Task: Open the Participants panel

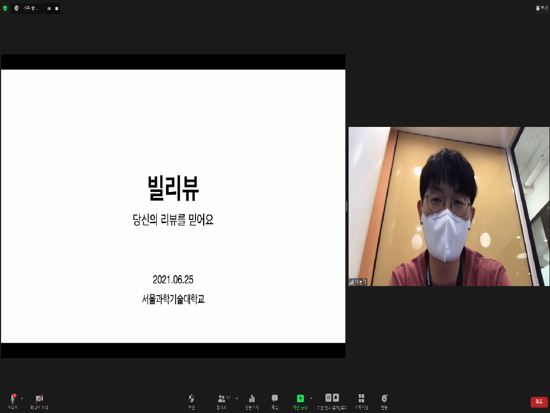Action: pyautogui.click(x=222, y=401)
